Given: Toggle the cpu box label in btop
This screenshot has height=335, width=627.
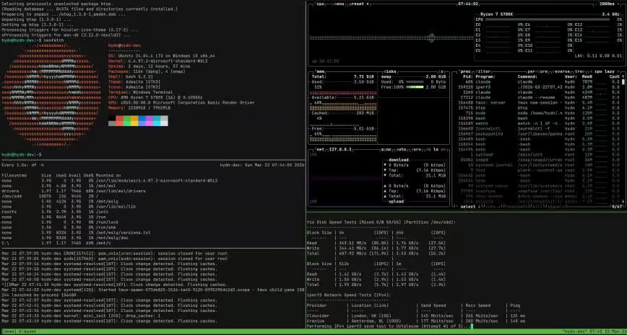Looking at the screenshot, I should pos(320,4).
